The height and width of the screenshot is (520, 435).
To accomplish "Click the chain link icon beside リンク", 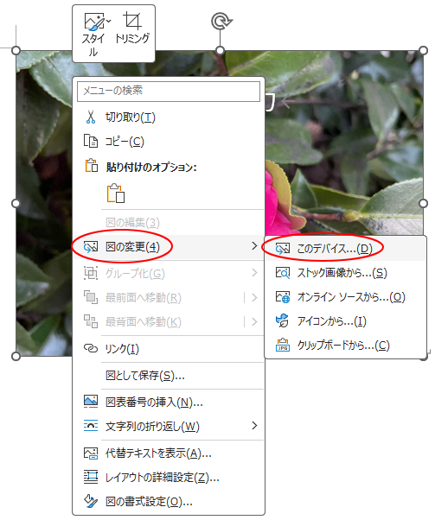I will [x=91, y=348].
